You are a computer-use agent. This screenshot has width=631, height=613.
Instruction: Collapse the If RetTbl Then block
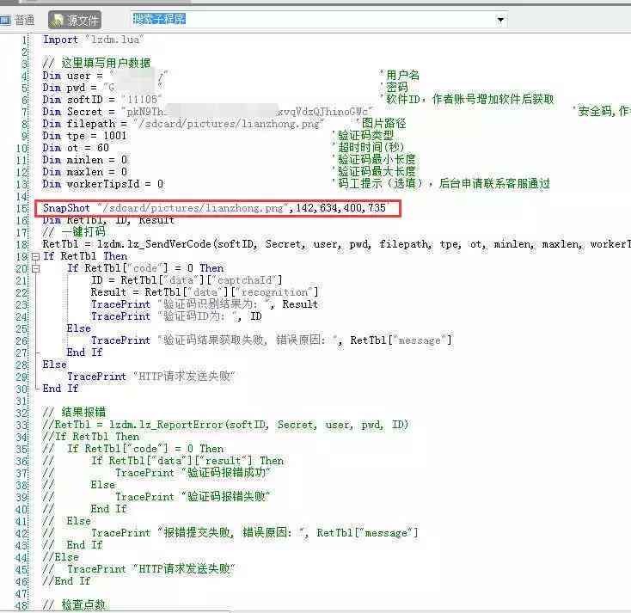pos(35,256)
